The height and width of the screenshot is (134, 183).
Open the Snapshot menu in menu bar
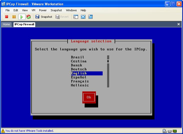pyautogui.click(x=56, y=10)
